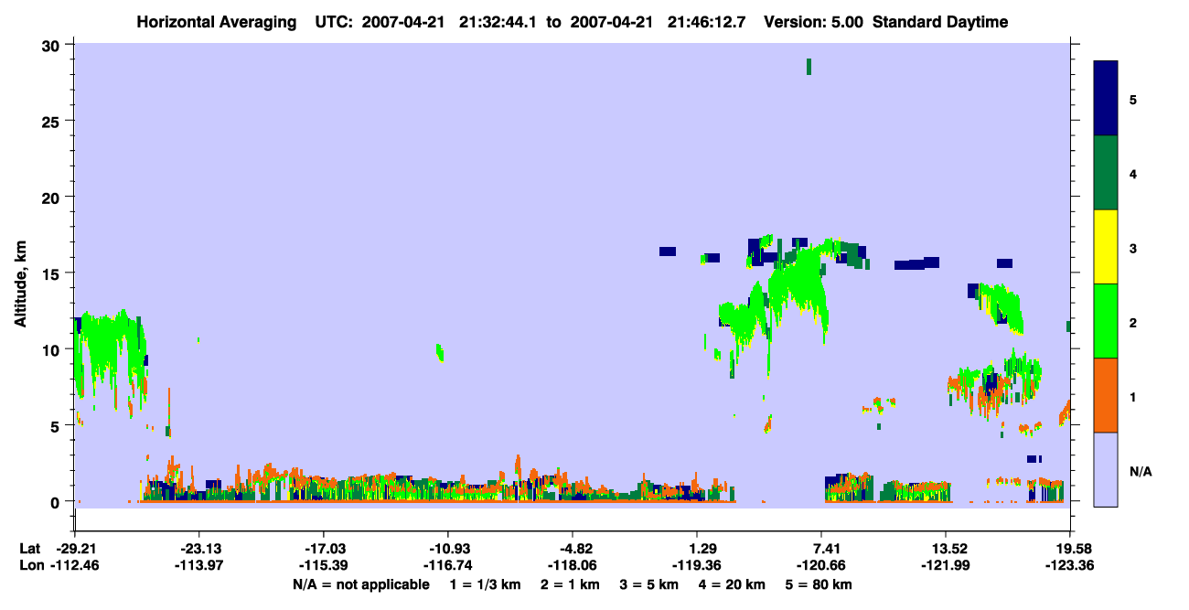The image size is (1189, 610).
Task: Click longitude value -116.74
Action: click(x=447, y=565)
